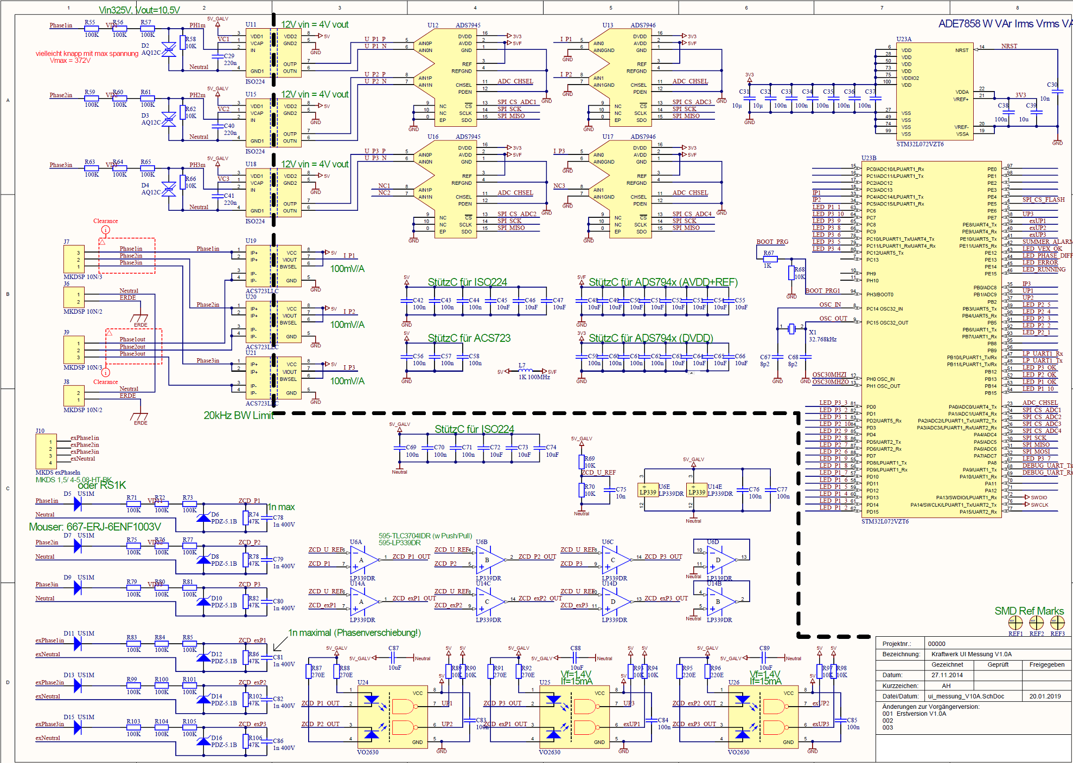Image resolution: width=1073 pixels, height=763 pixels.
Task: Click the 'DEBUG_UART_Tx' net label
Action: pos(1048,465)
